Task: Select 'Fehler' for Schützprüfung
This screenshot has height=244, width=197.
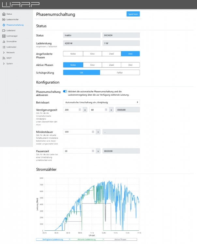Action: tap(120, 73)
